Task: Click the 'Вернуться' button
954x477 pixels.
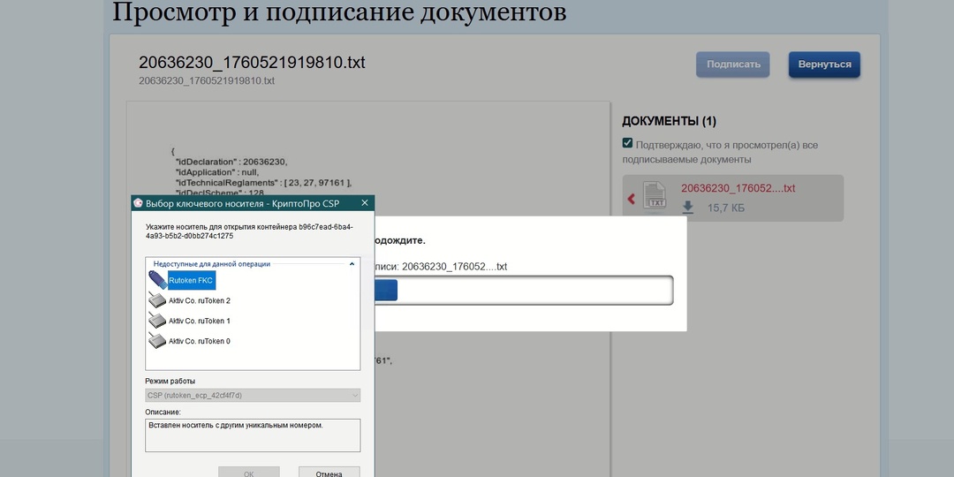Action: (824, 64)
